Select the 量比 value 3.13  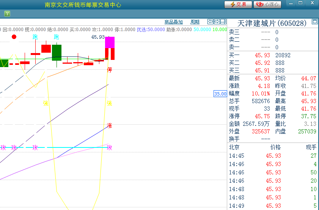[x=310, y=124]
